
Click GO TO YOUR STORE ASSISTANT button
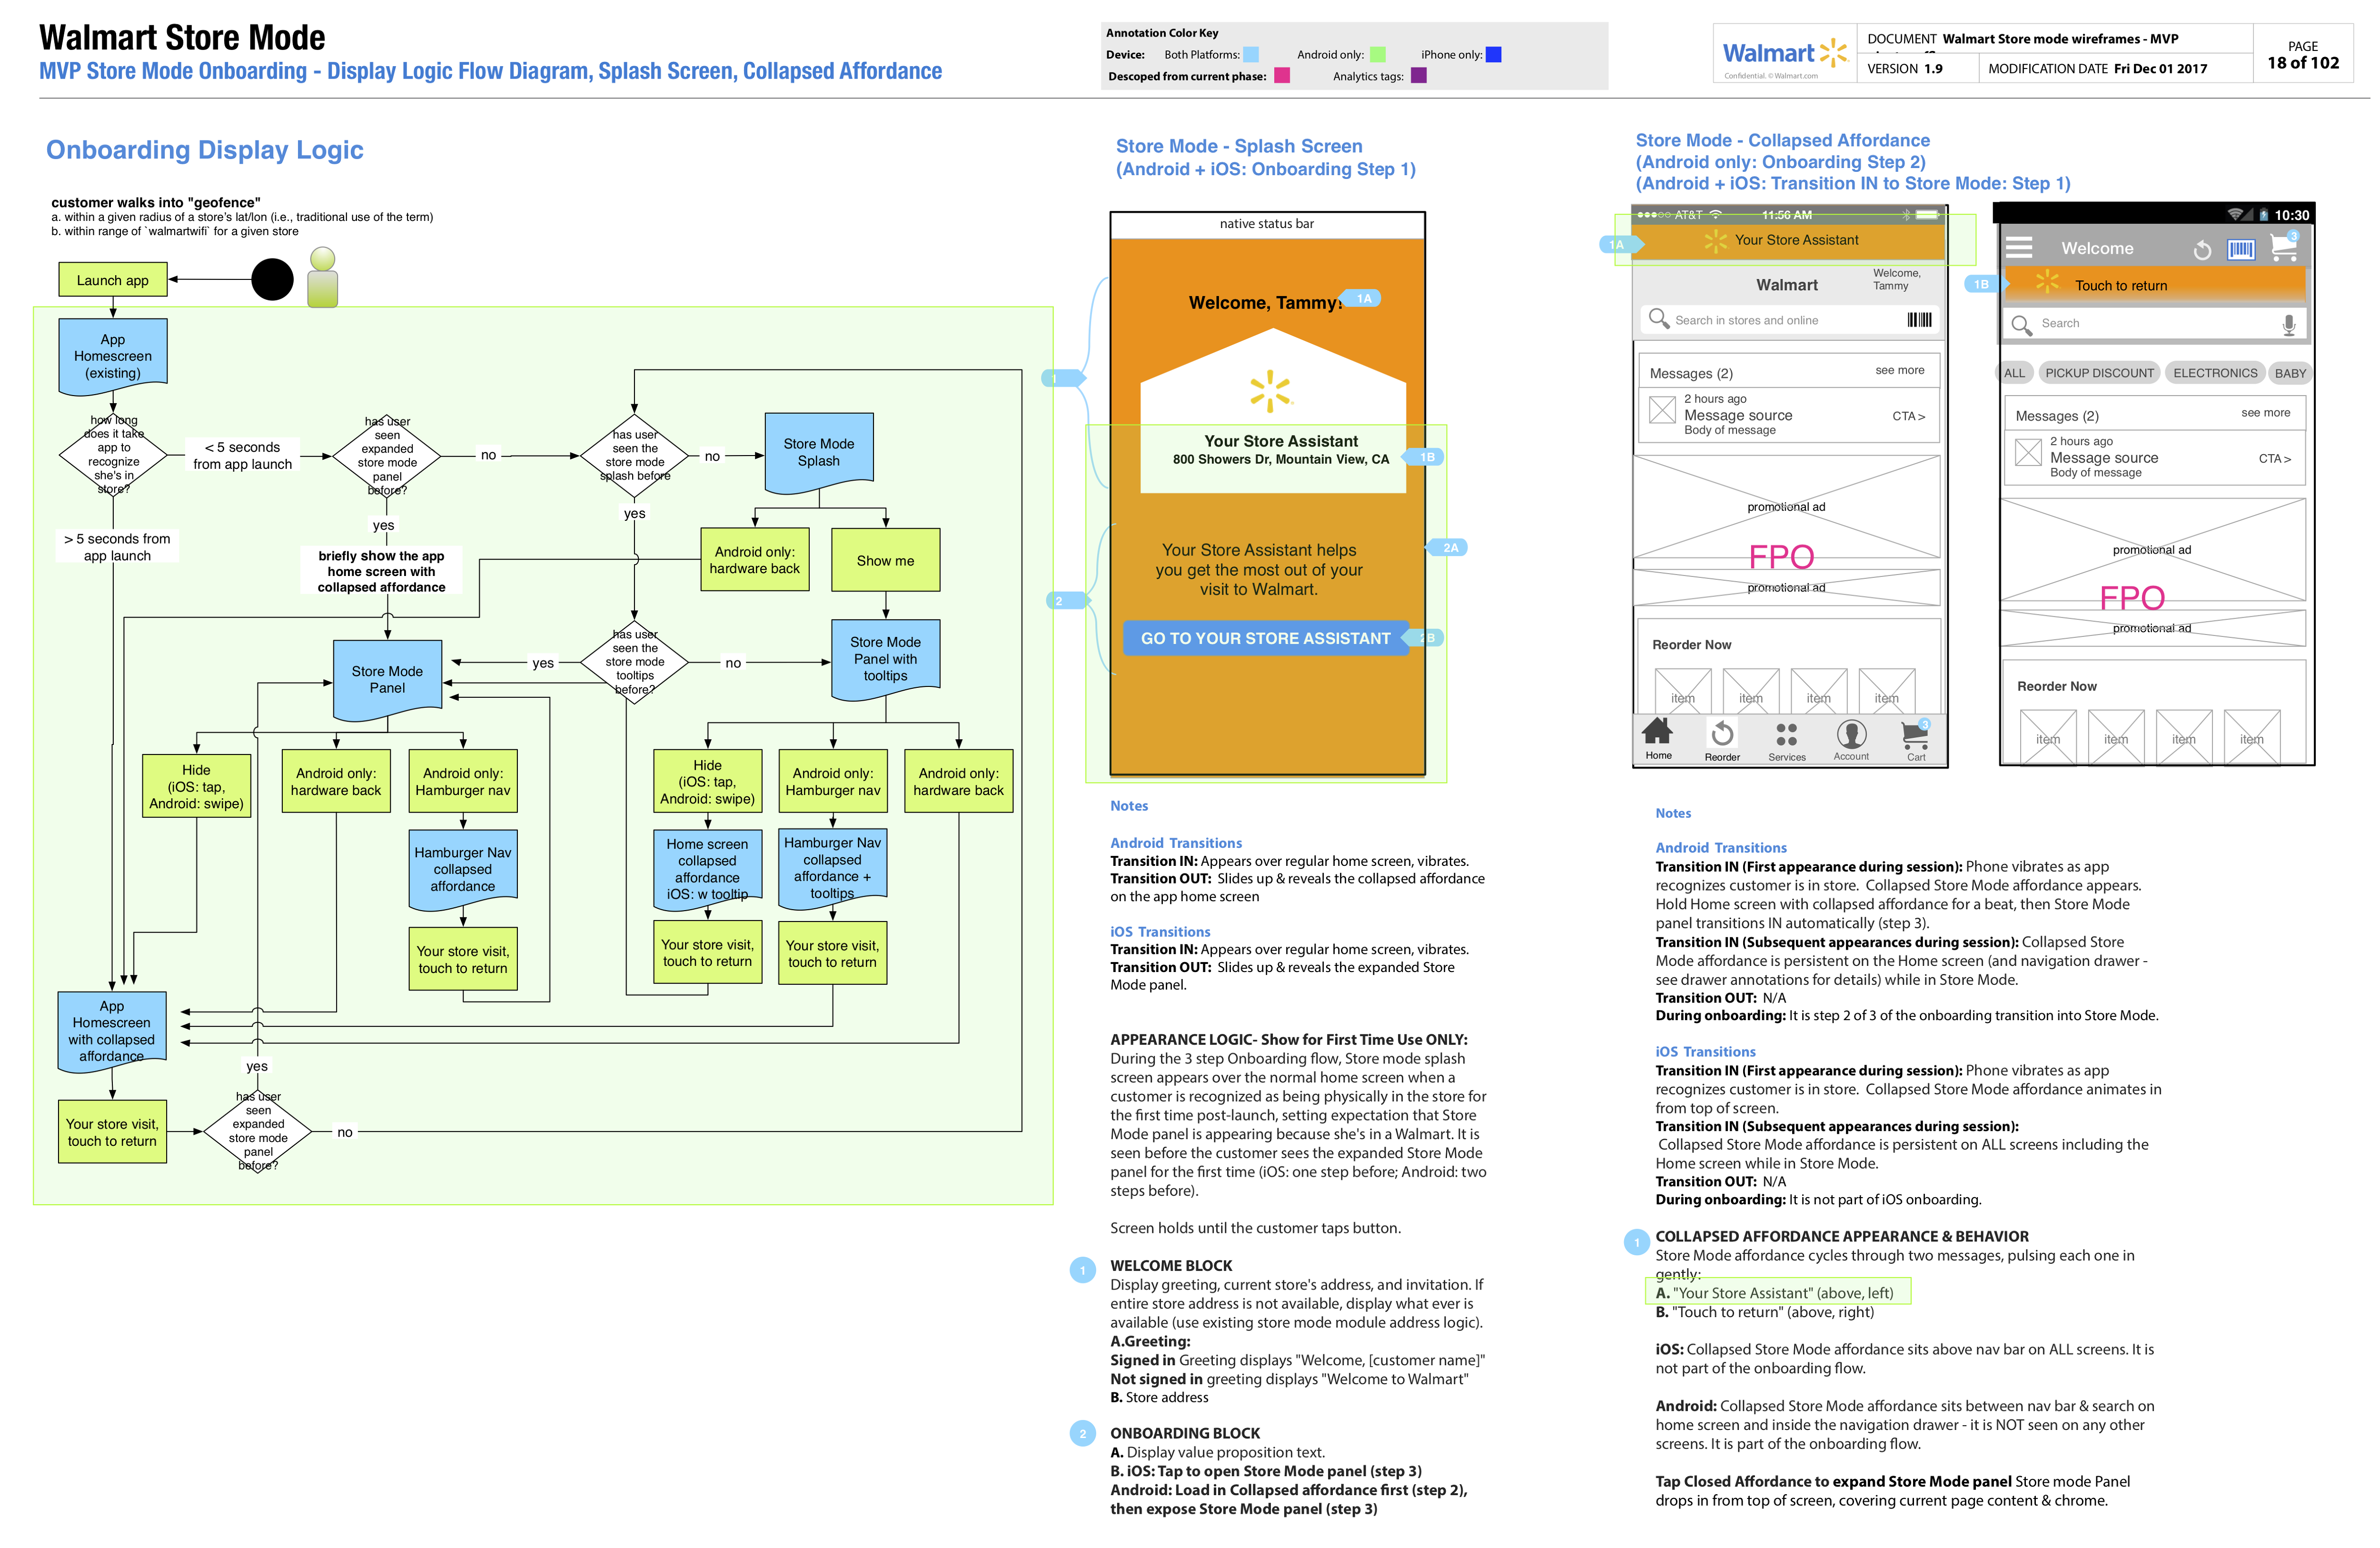[x=1265, y=638]
